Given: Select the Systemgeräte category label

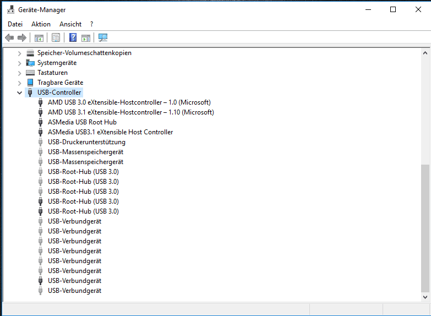Looking at the screenshot, I should pyautogui.click(x=57, y=63).
